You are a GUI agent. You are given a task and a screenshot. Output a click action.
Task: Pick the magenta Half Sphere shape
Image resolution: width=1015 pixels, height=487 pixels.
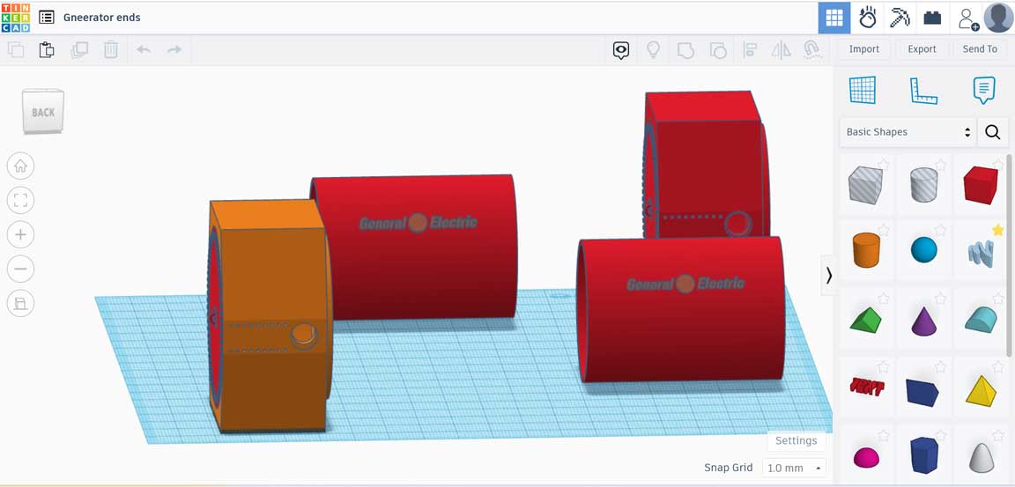tap(866, 457)
